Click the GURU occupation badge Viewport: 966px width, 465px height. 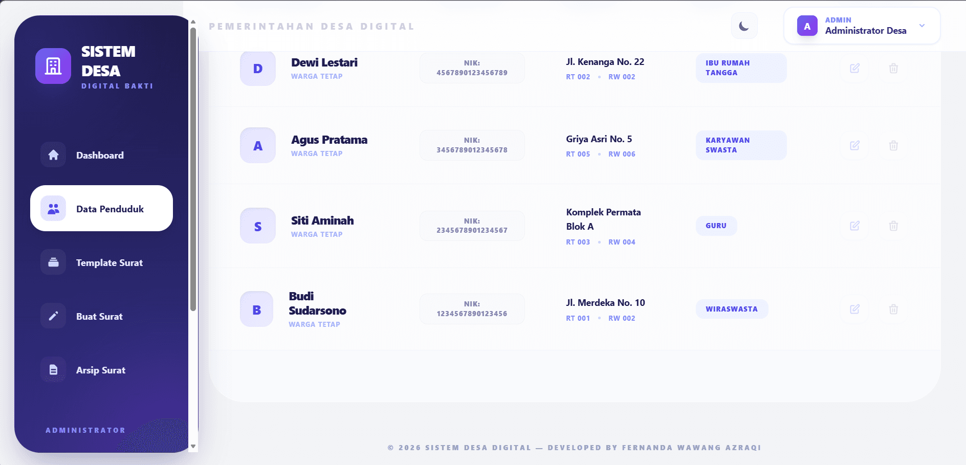click(x=716, y=226)
